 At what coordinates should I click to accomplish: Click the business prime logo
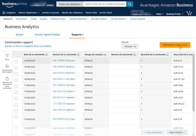pos(15,4)
